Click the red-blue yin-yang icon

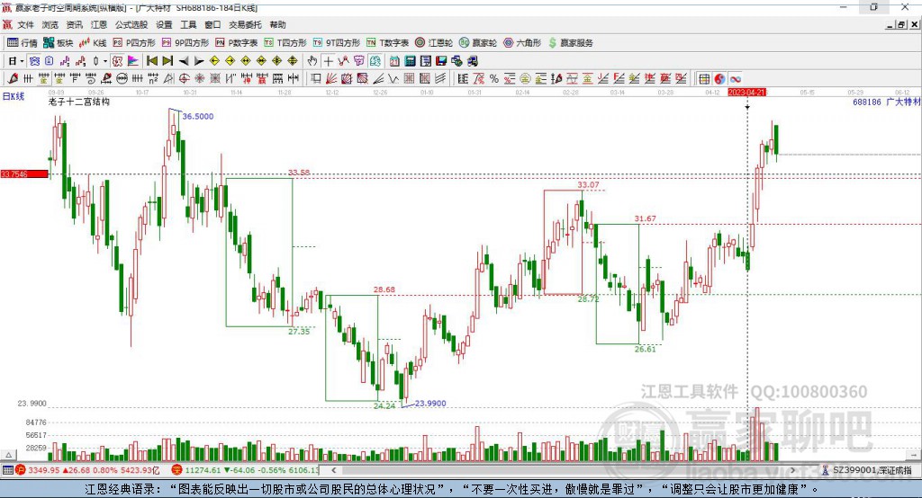click(x=719, y=79)
